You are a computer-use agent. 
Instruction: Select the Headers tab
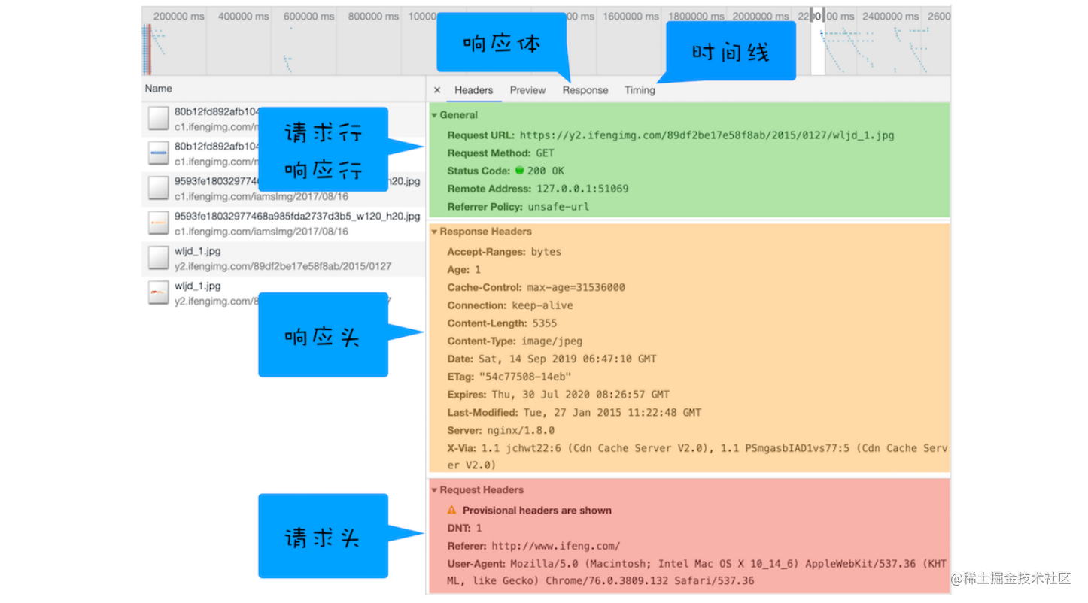(473, 90)
